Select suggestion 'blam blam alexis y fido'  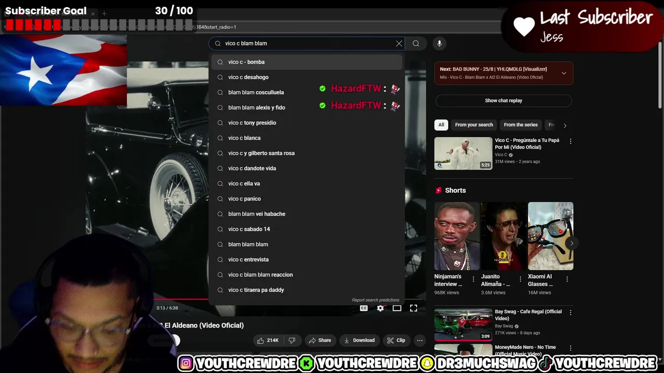coord(307,108)
